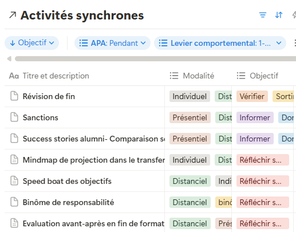Image resolution: width=296 pixels, height=232 pixels.
Task: Click Réfléchir tag in Speed boat row
Action: (x=263, y=181)
